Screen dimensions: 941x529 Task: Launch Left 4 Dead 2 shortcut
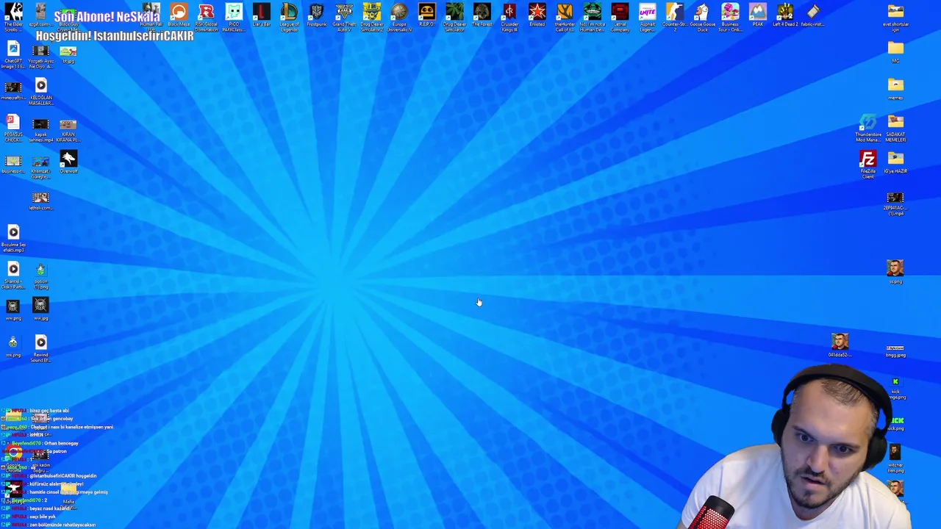point(785,16)
